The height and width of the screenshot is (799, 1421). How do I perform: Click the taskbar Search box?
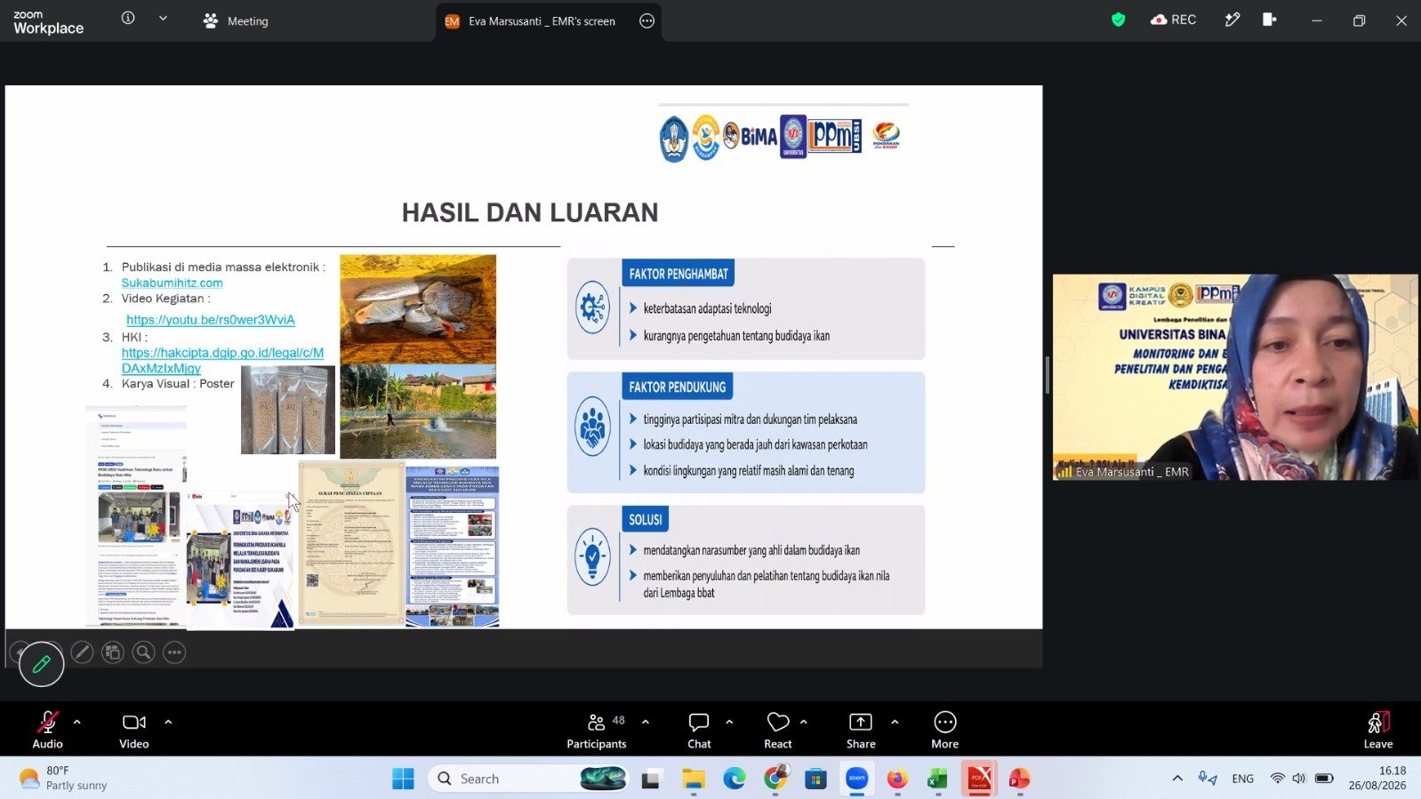tap(528, 779)
